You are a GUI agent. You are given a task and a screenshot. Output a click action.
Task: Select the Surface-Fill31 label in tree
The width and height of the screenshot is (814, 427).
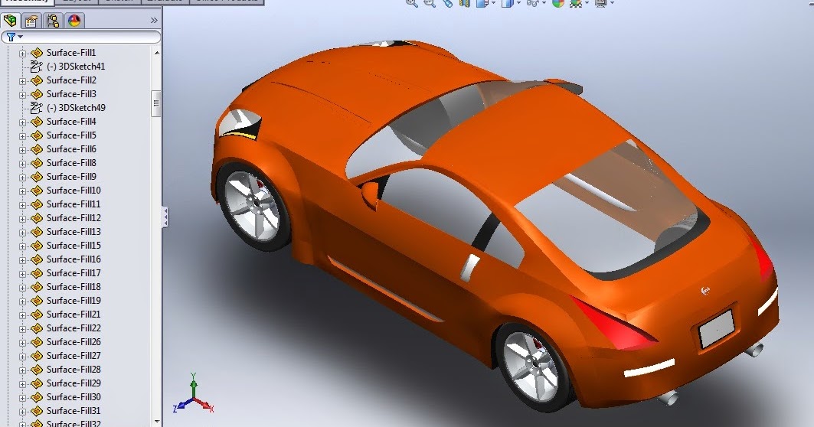pos(74,410)
